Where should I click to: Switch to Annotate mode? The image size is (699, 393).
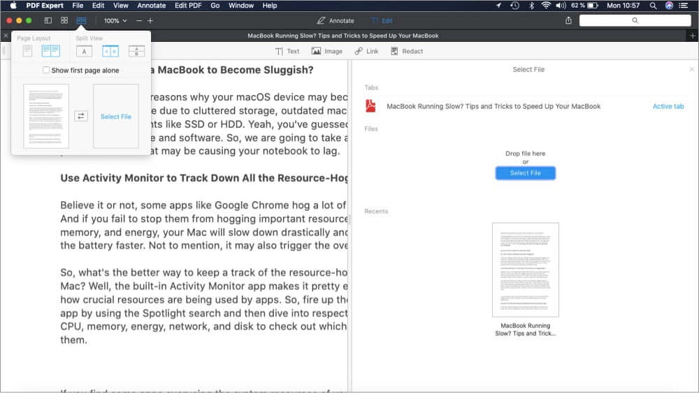point(336,20)
